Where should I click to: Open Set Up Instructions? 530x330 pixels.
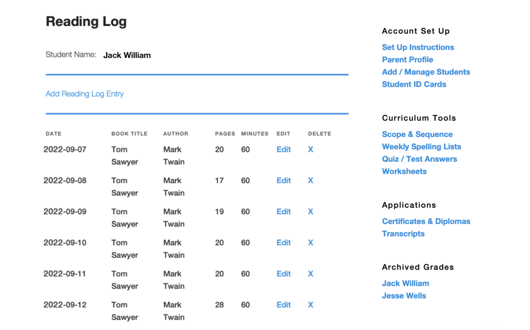pos(418,47)
